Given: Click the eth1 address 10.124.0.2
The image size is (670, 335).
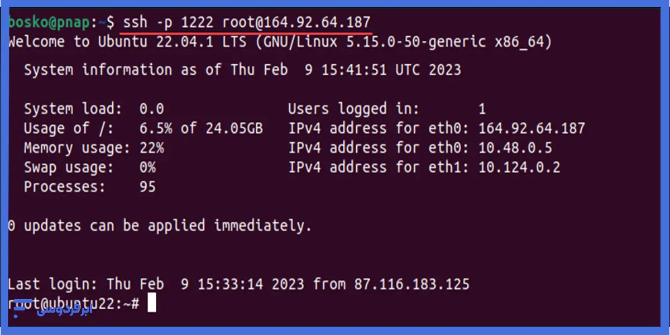Looking at the screenshot, I should (519, 167).
